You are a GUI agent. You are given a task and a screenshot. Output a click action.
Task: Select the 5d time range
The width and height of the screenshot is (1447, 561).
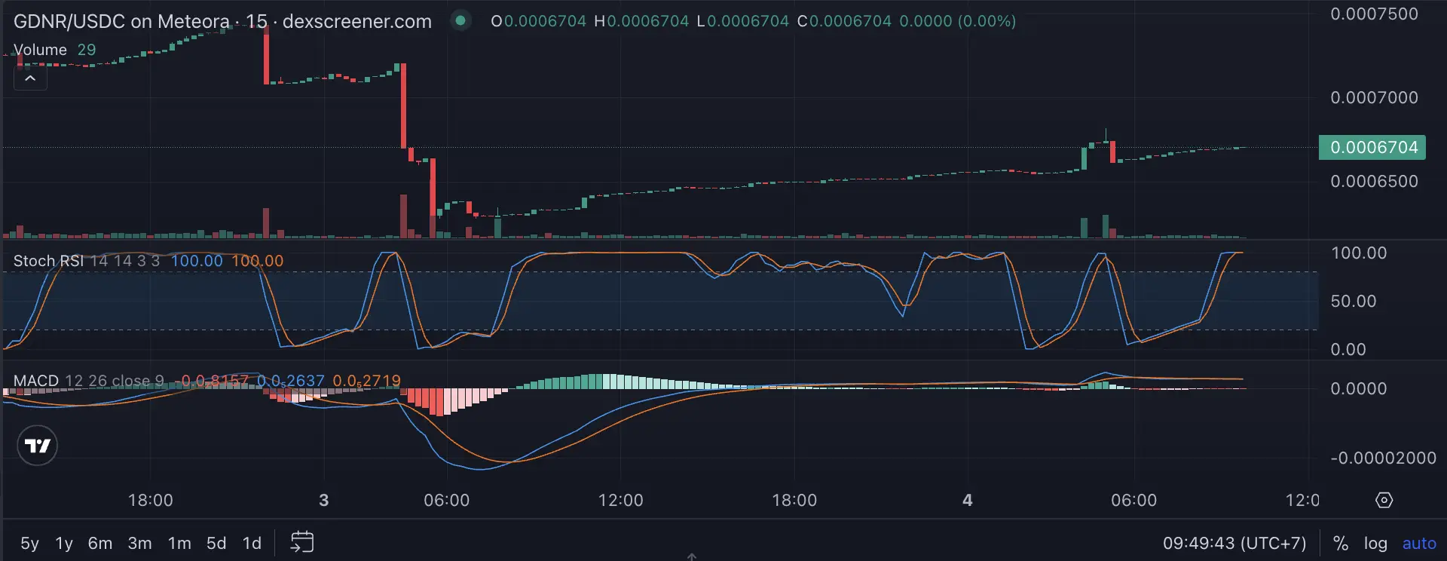(216, 543)
